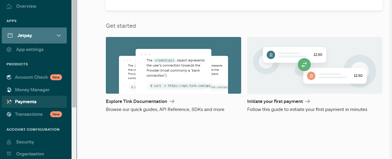Expand the Jetpay app dropdown chevron
Viewport: 392px width, 159px height.
[x=59, y=35]
